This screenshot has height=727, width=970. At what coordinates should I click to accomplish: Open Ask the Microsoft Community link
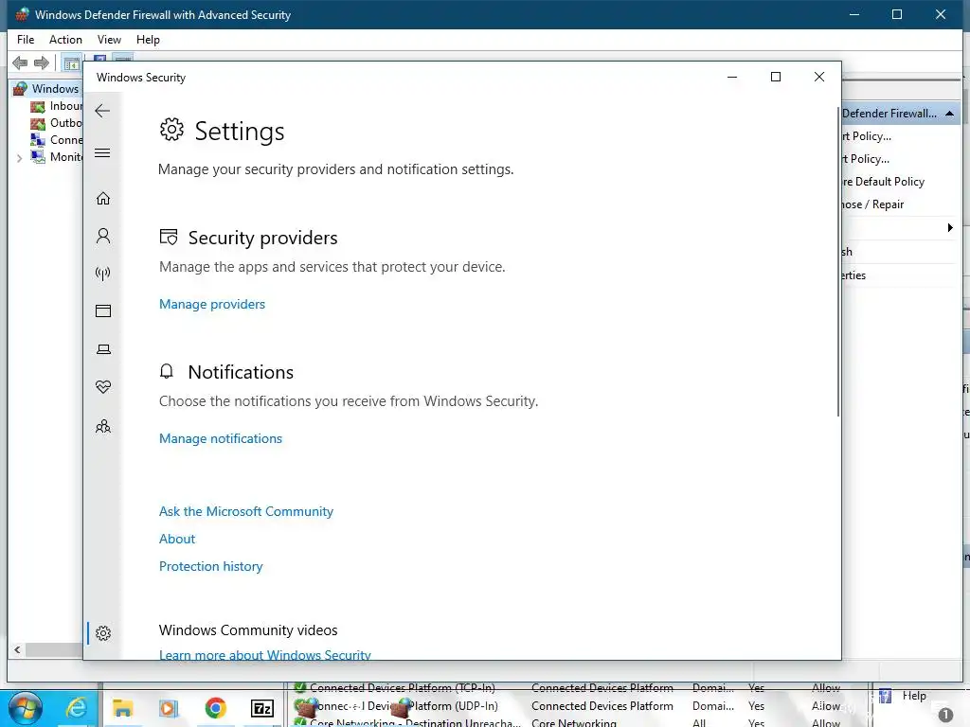click(x=246, y=511)
